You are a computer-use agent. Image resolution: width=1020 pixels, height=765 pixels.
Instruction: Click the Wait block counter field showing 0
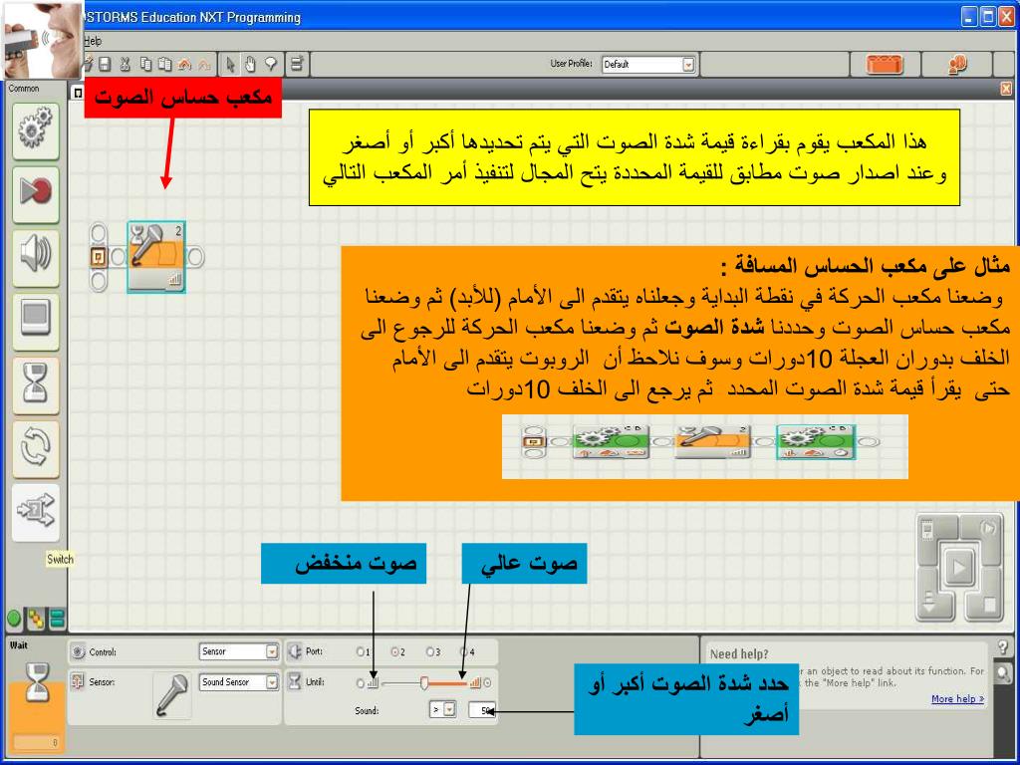pyautogui.click(x=37, y=741)
